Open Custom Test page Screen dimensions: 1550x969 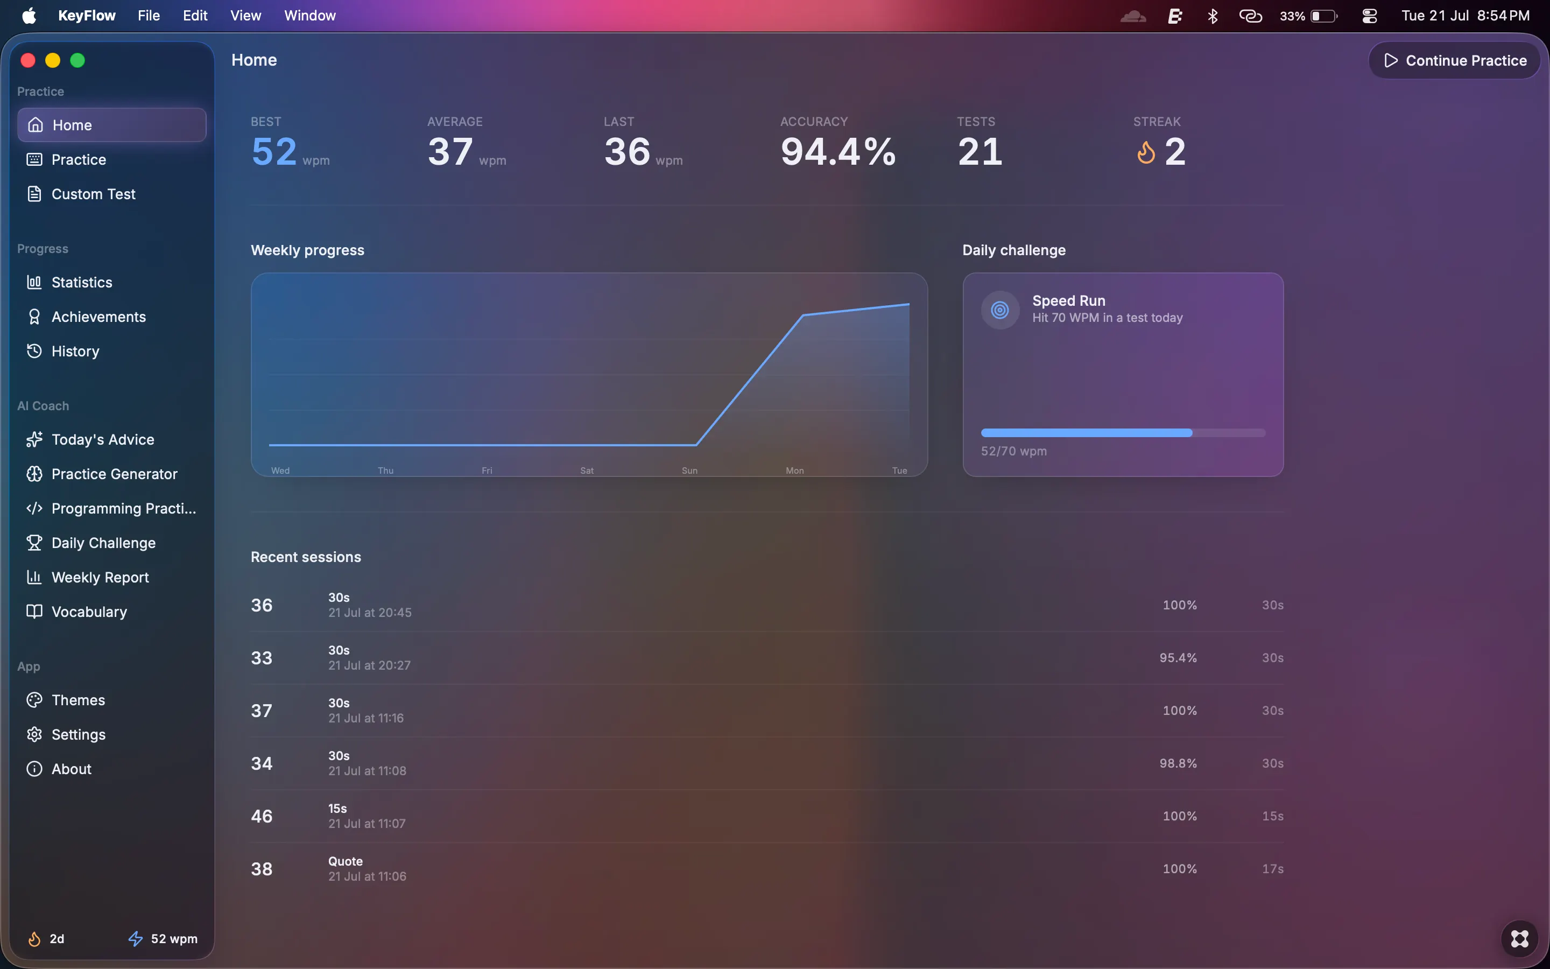click(111, 194)
